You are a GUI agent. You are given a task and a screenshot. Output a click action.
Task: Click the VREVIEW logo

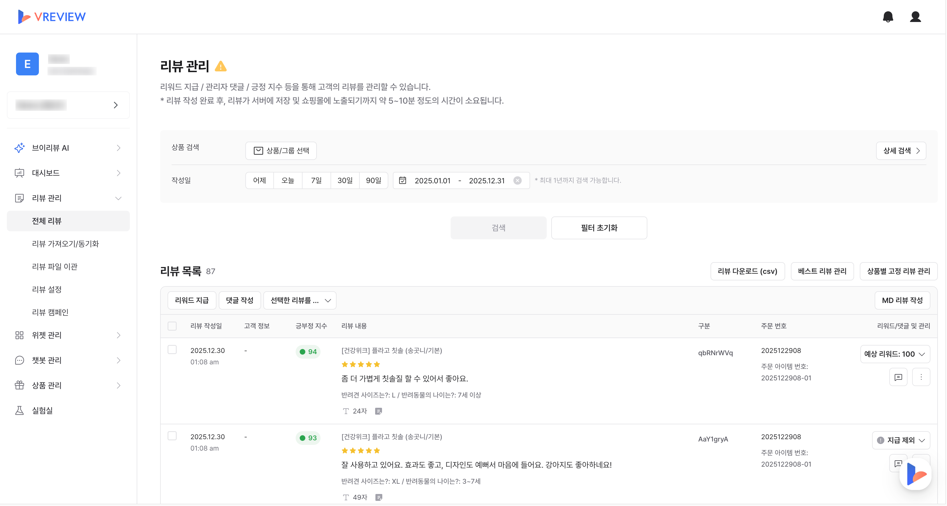[52, 17]
